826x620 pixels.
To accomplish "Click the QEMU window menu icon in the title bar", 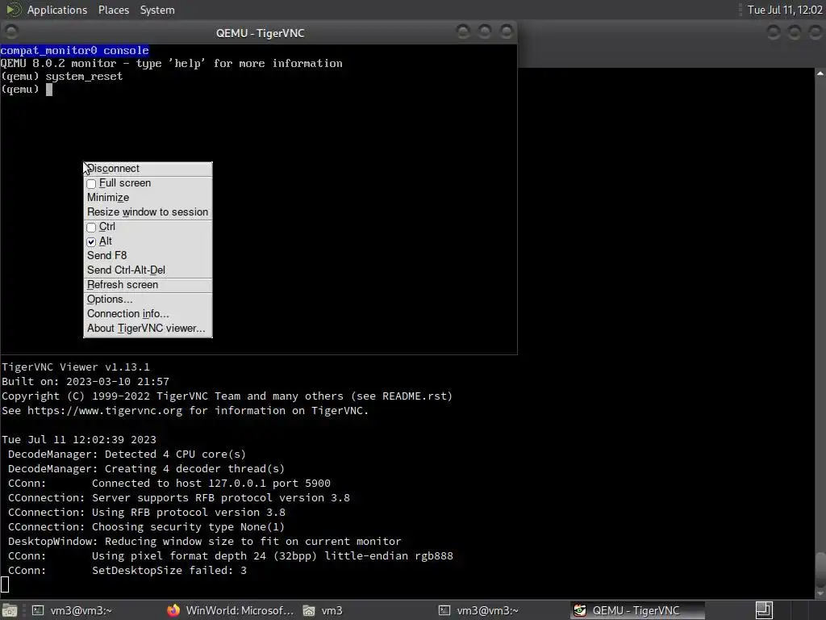I will (x=11, y=32).
